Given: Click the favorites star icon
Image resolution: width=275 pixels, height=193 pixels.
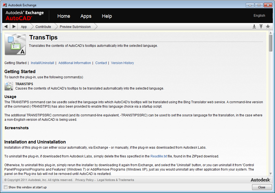Looking at the screenshot, I should (268, 27).
